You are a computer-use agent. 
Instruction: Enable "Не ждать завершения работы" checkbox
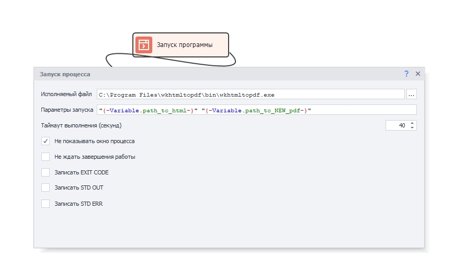[46, 157]
